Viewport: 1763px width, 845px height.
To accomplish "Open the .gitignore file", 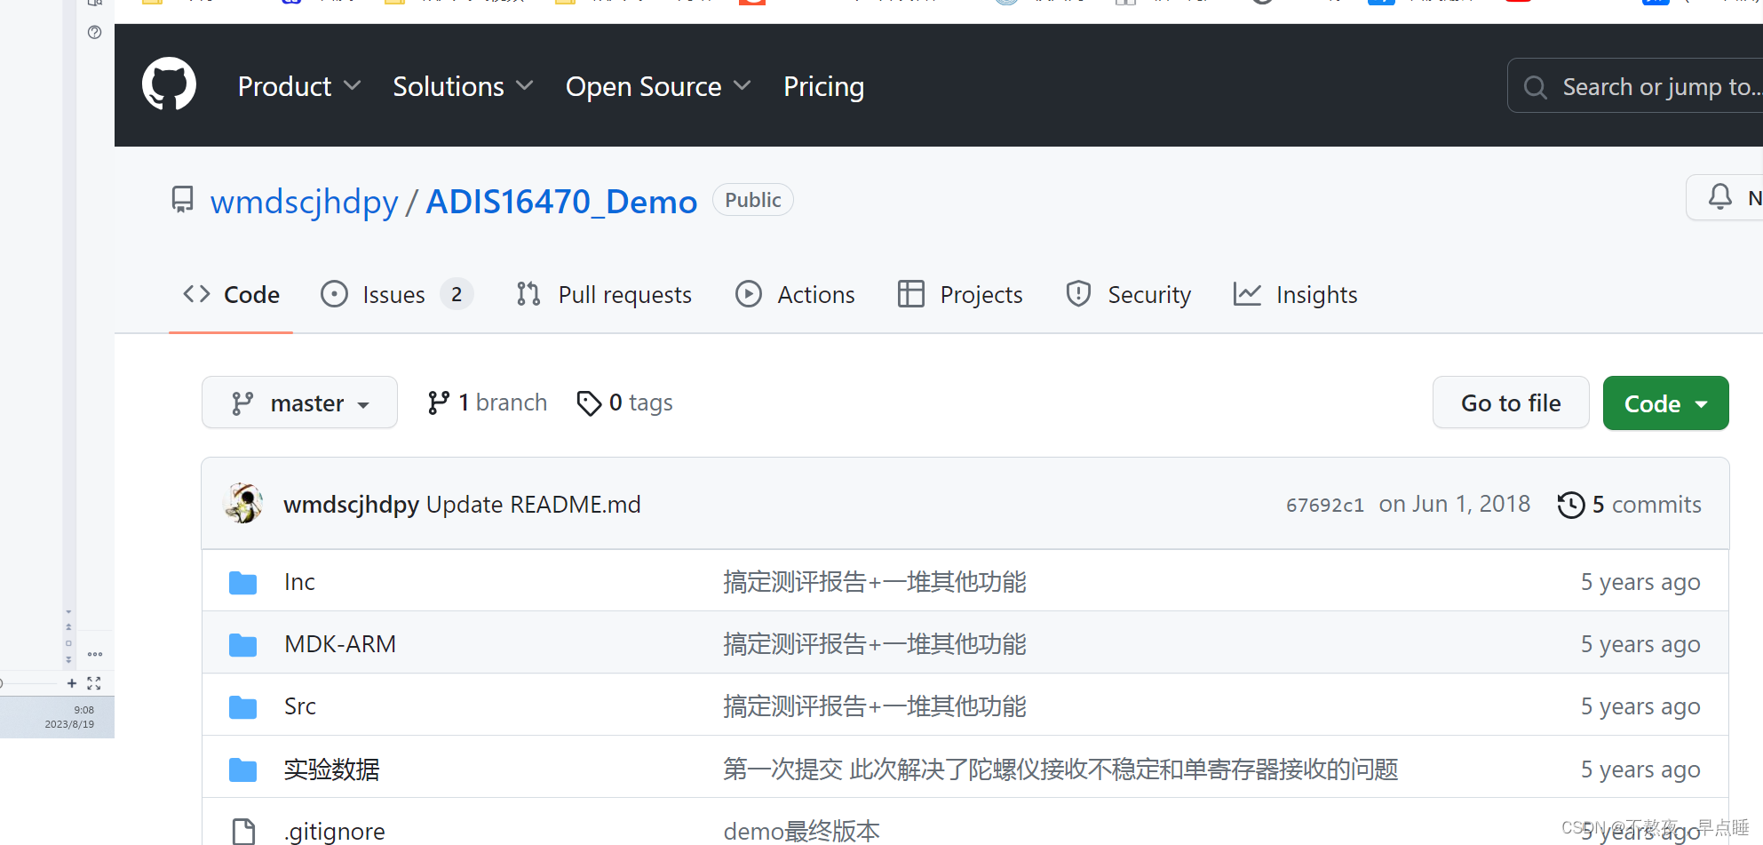I will (x=334, y=831).
